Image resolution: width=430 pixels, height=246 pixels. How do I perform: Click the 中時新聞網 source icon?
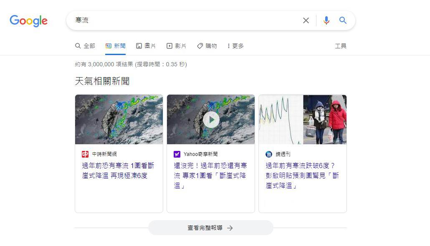click(85, 154)
